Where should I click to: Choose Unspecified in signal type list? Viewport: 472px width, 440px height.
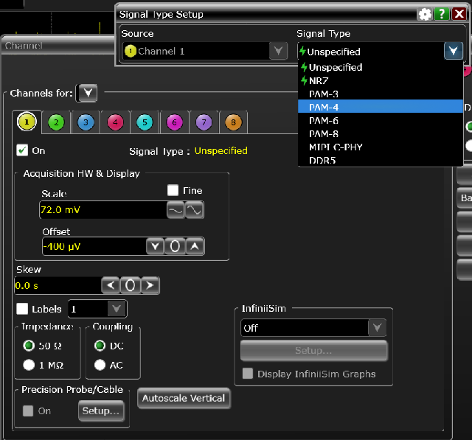click(x=381, y=67)
